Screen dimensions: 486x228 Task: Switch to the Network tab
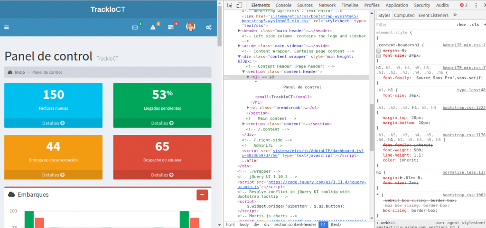pyautogui.click(x=327, y=5)
